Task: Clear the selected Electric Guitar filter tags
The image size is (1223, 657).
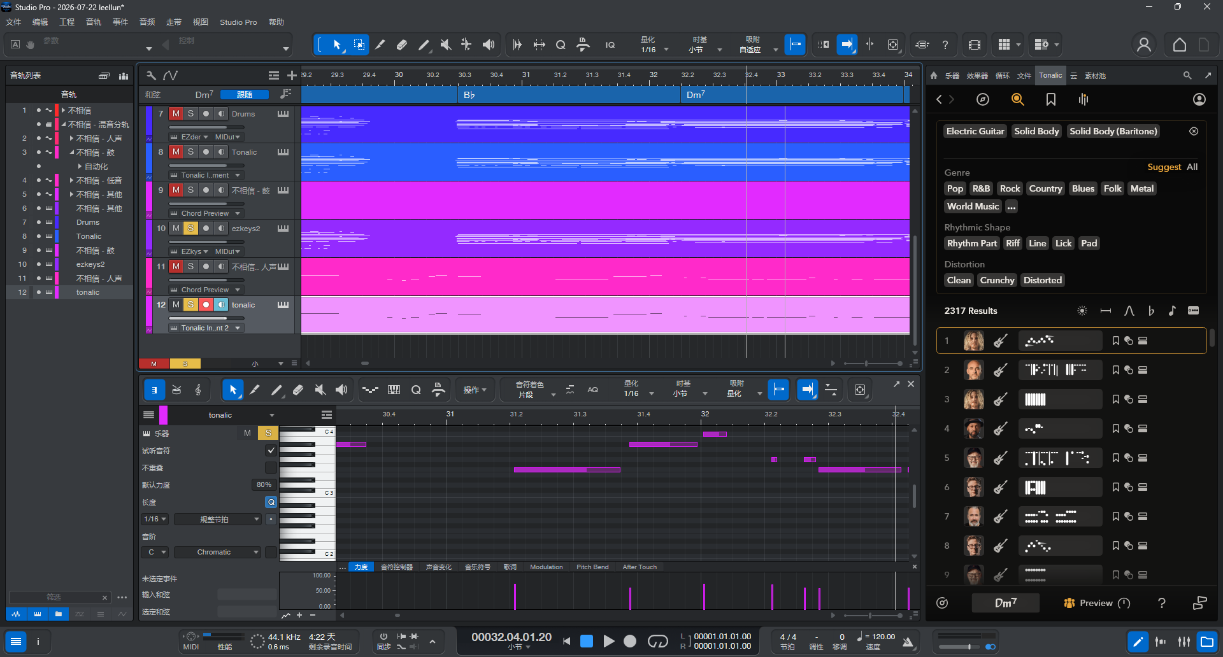Action: (1194, 131)
